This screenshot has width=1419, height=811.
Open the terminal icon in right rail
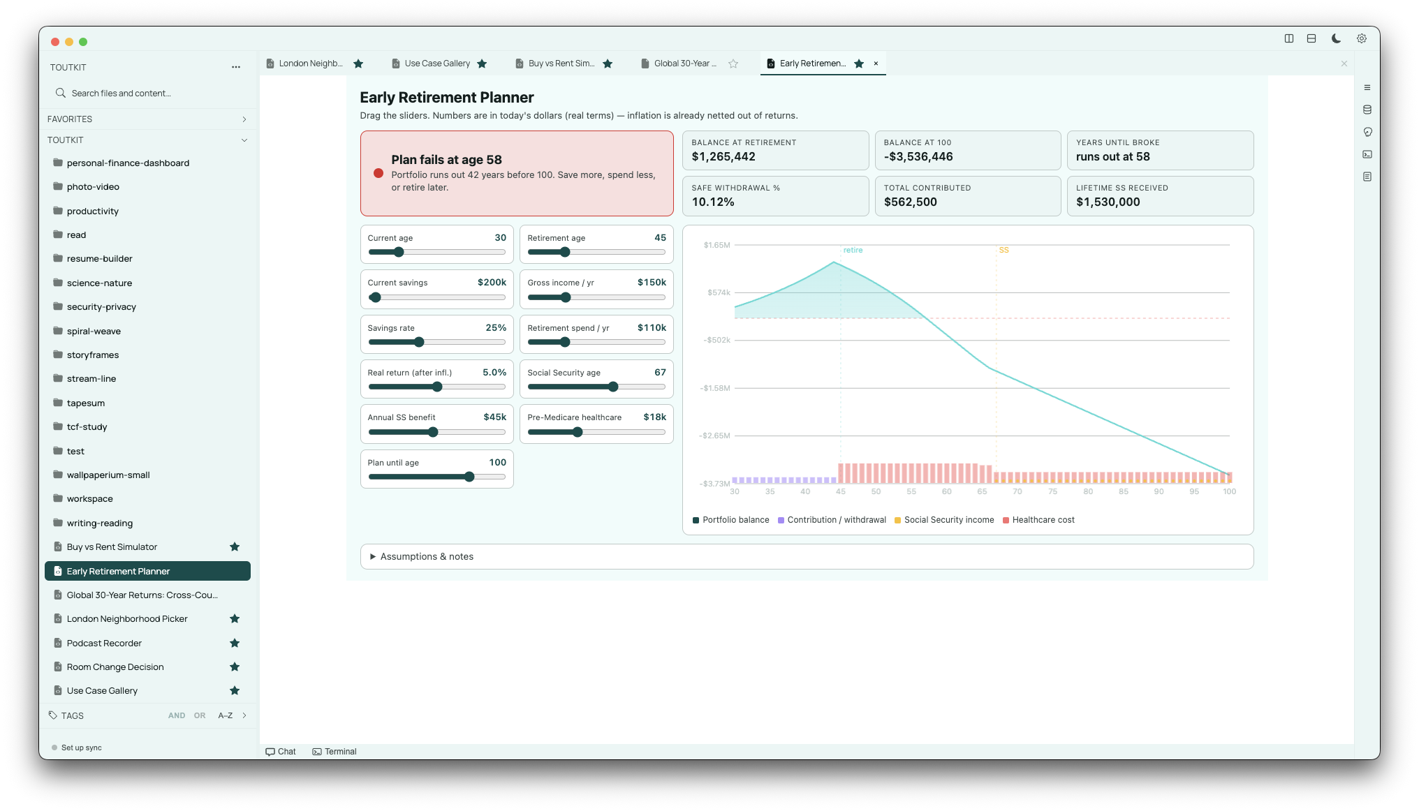pyautogui.click(x=1367, y=154)
